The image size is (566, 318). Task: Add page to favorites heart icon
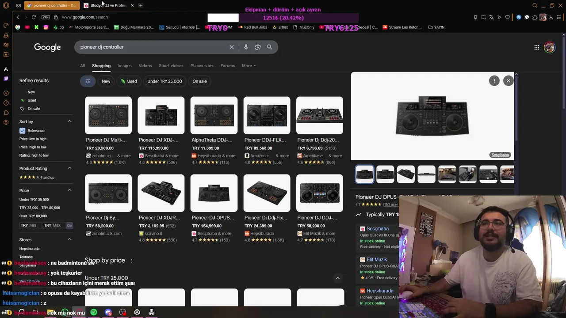[507, 17]
